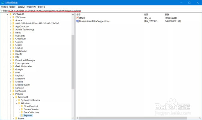Screen dimensions: 202x120
Task: Sort by the 数据 column header
Action: (167, 15)
